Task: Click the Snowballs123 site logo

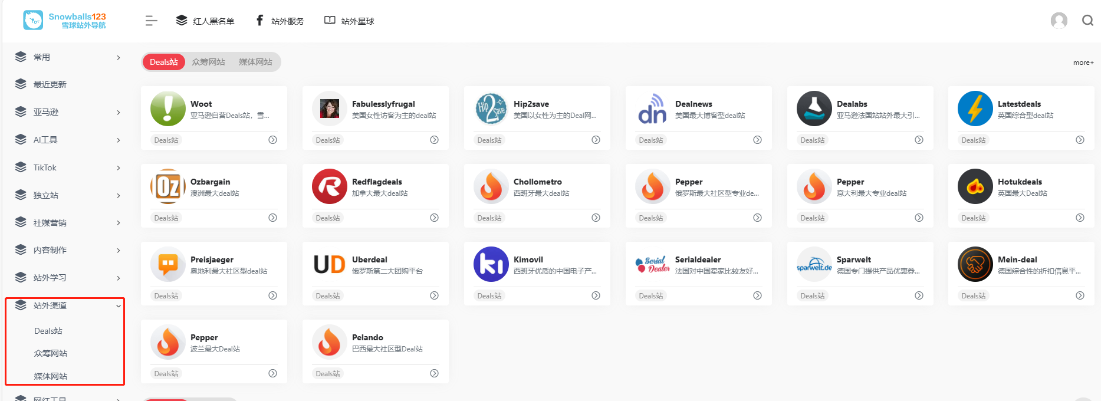Action: pyautogui.click(x=65, y=20)
